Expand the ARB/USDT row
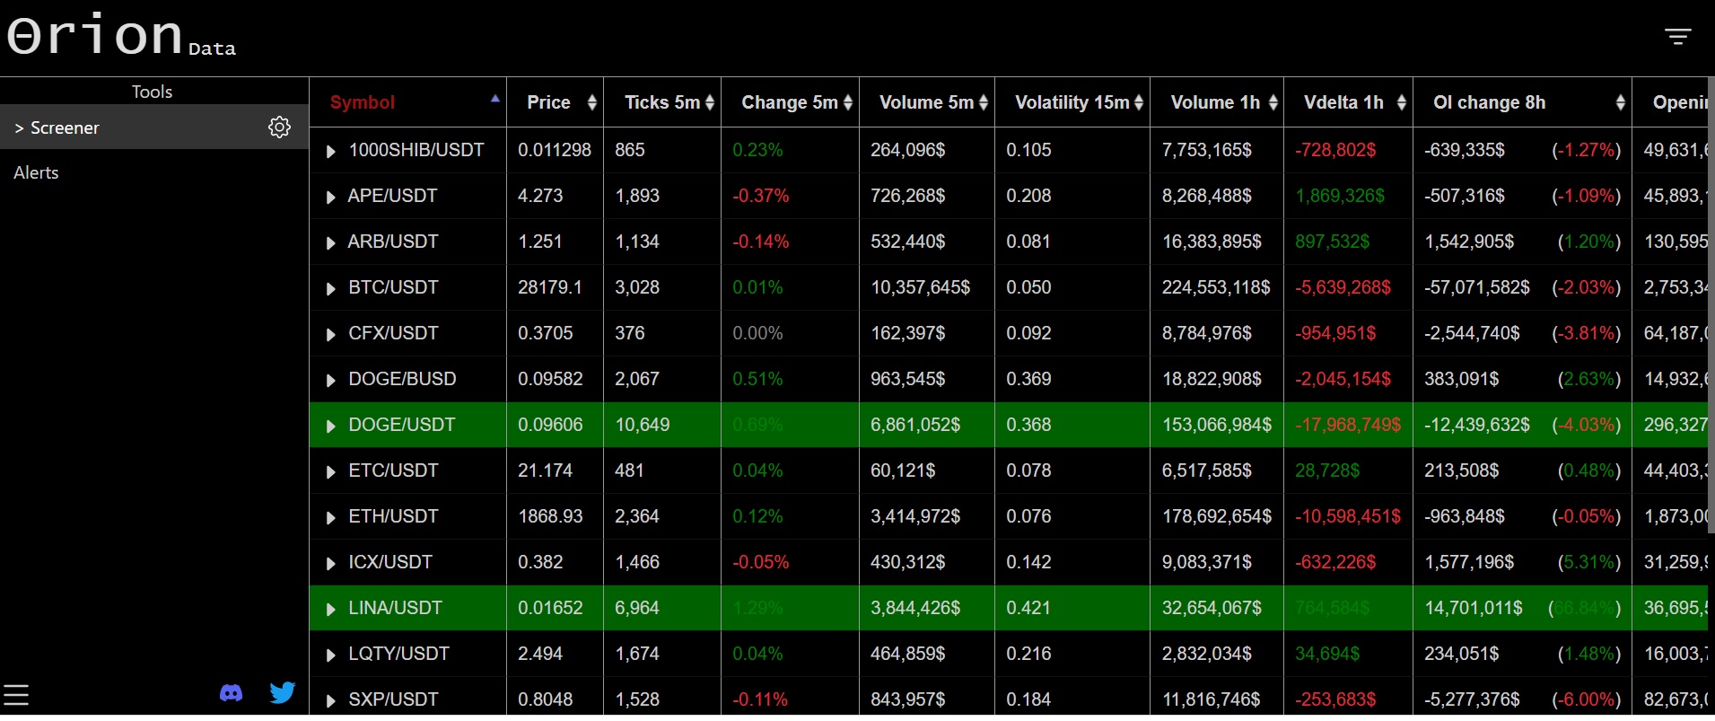 [330, 242]
